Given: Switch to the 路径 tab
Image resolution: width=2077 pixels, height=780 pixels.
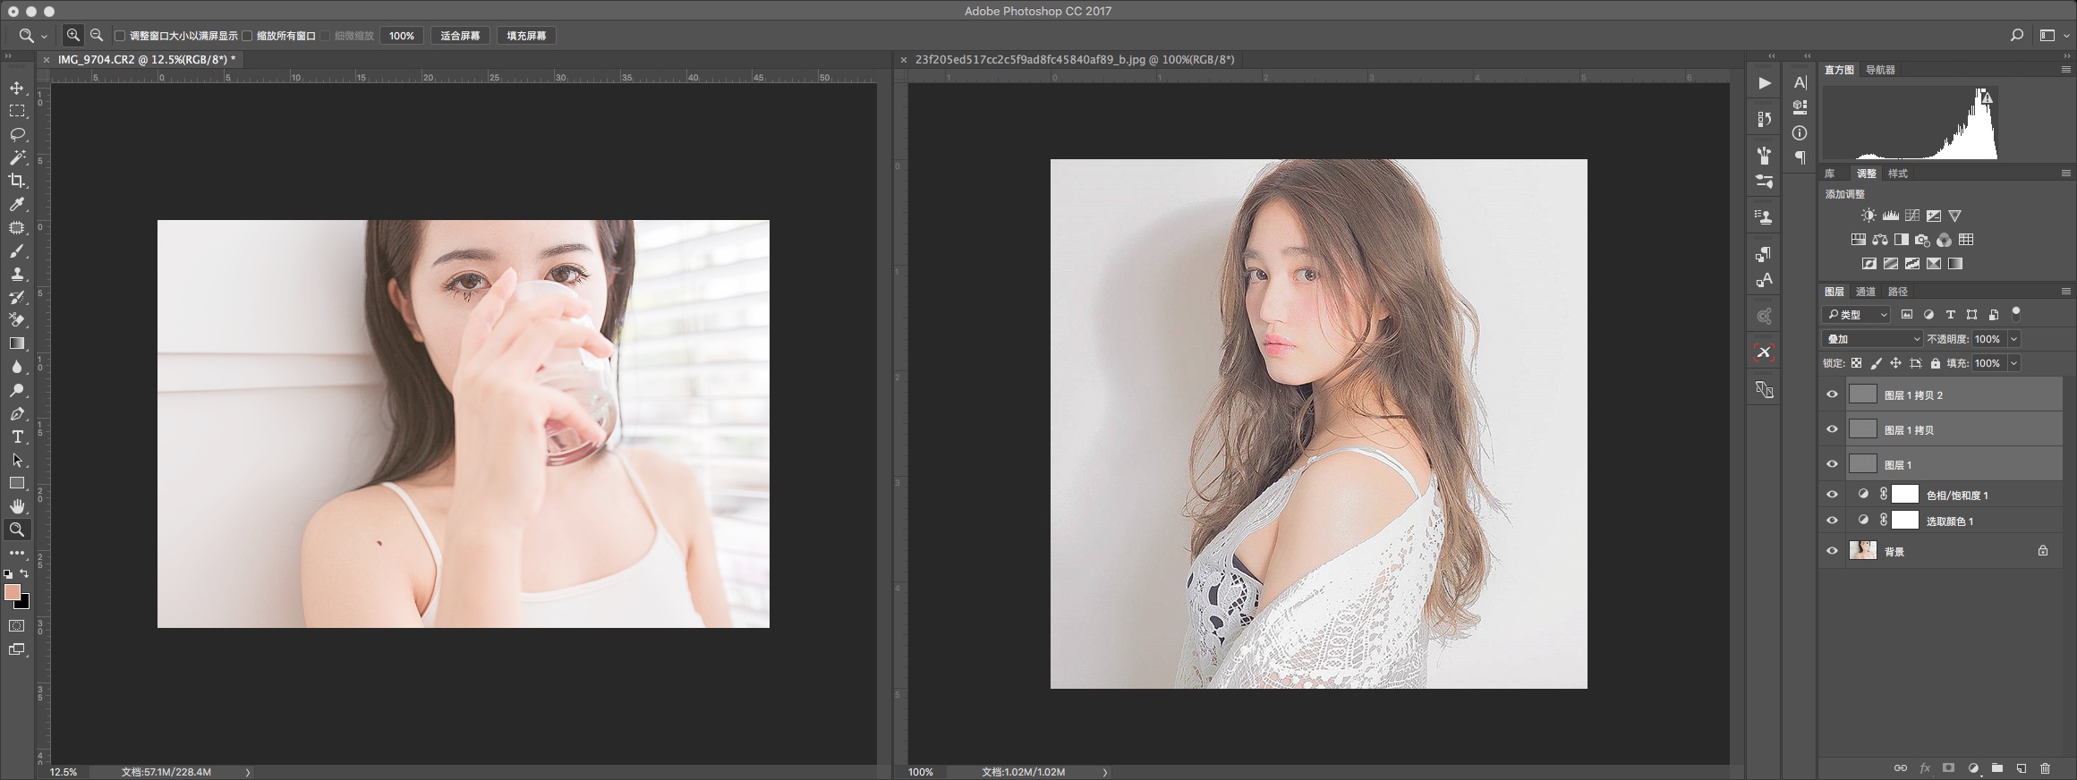Looking at the screenshot, I should click(1898, 292).
